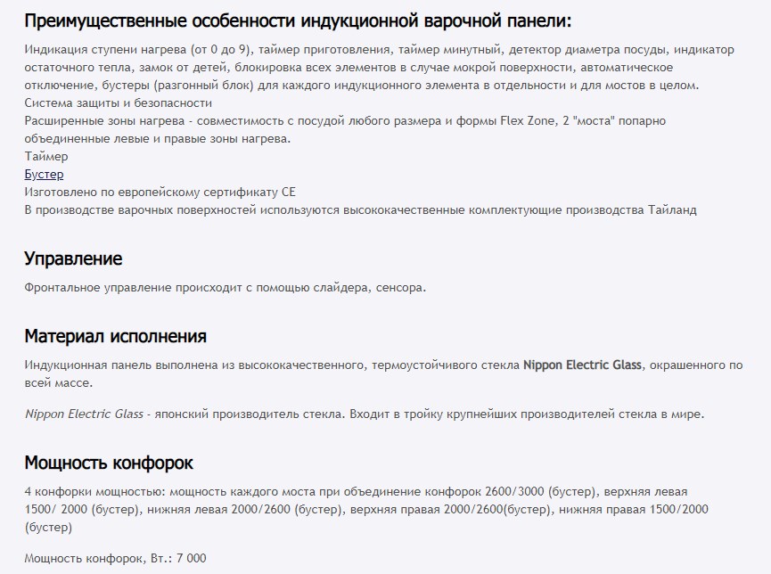This screenshot has width=771, height=574.
Task: Click the Мощность конфорок section heading
Action: pos(109,463)
